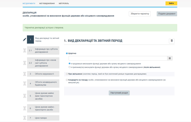Select 'я припинив(ла) виконувати функції' option
191x122 pixels.
pyautogui.click(x=70, y=67)
